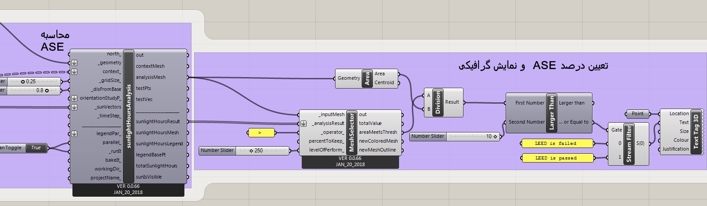Click the Justification input of Text Tag 3D
This screenshot has height=206, width=707.
point(675,149)
